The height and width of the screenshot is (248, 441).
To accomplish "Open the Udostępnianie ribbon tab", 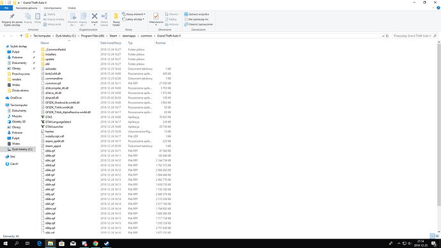I will [52, 8].
